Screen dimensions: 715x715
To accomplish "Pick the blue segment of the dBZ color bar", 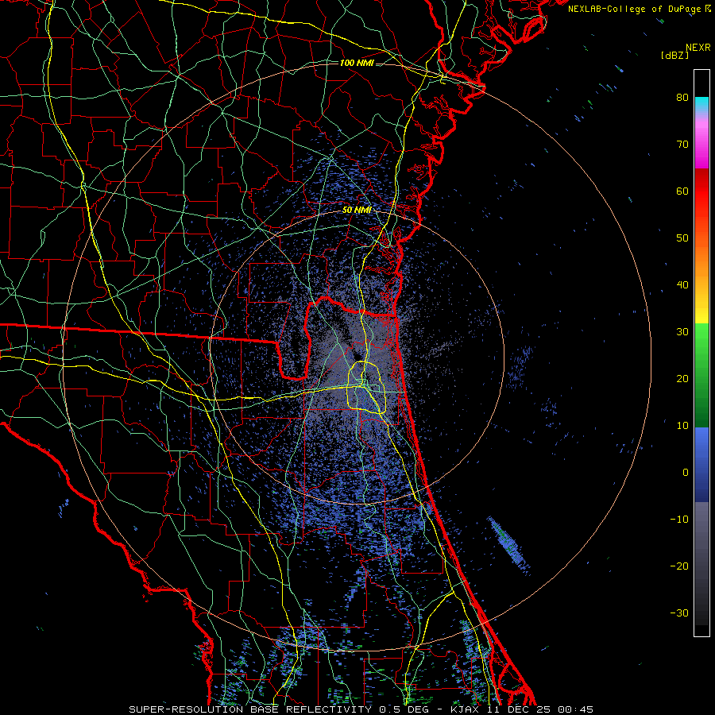I will click(701, 464).
